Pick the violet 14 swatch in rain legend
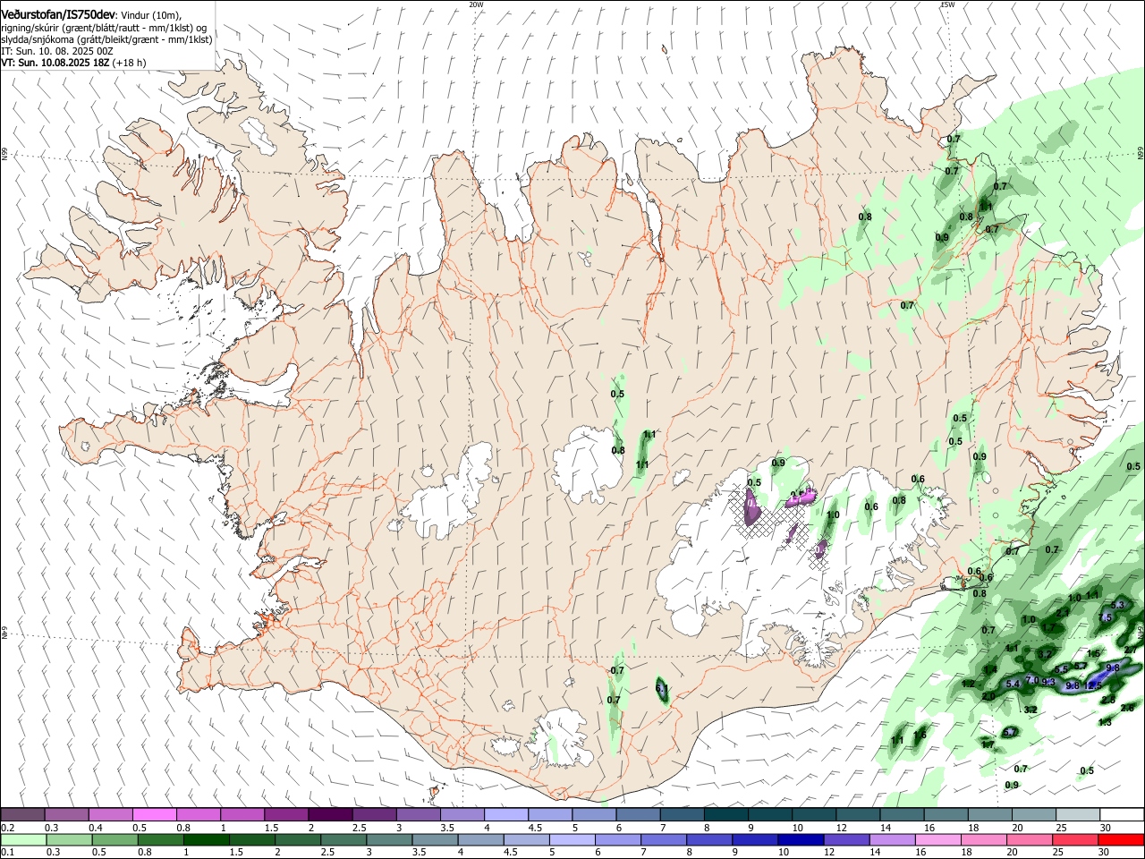This screenshot has height=859, width=1145. coord(891,839)
